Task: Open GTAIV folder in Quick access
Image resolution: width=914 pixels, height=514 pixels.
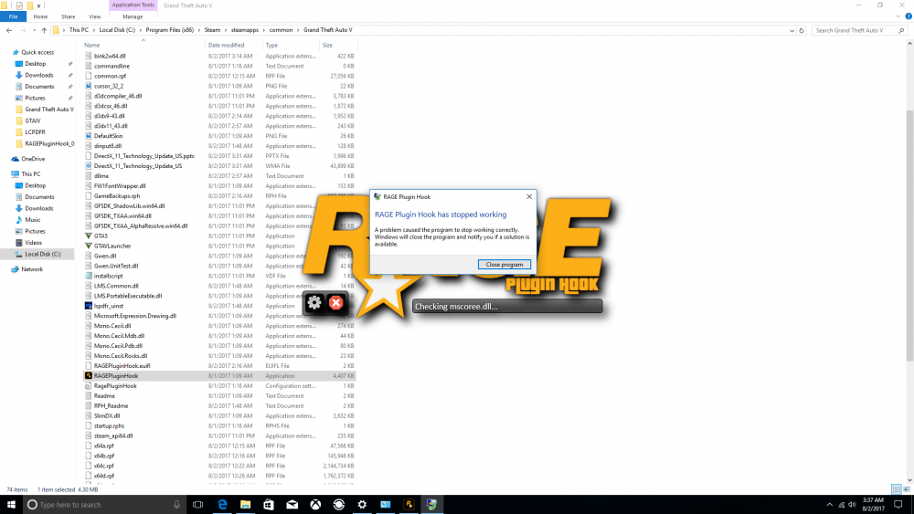Action: pyautogui.click(x=33, y=121)
